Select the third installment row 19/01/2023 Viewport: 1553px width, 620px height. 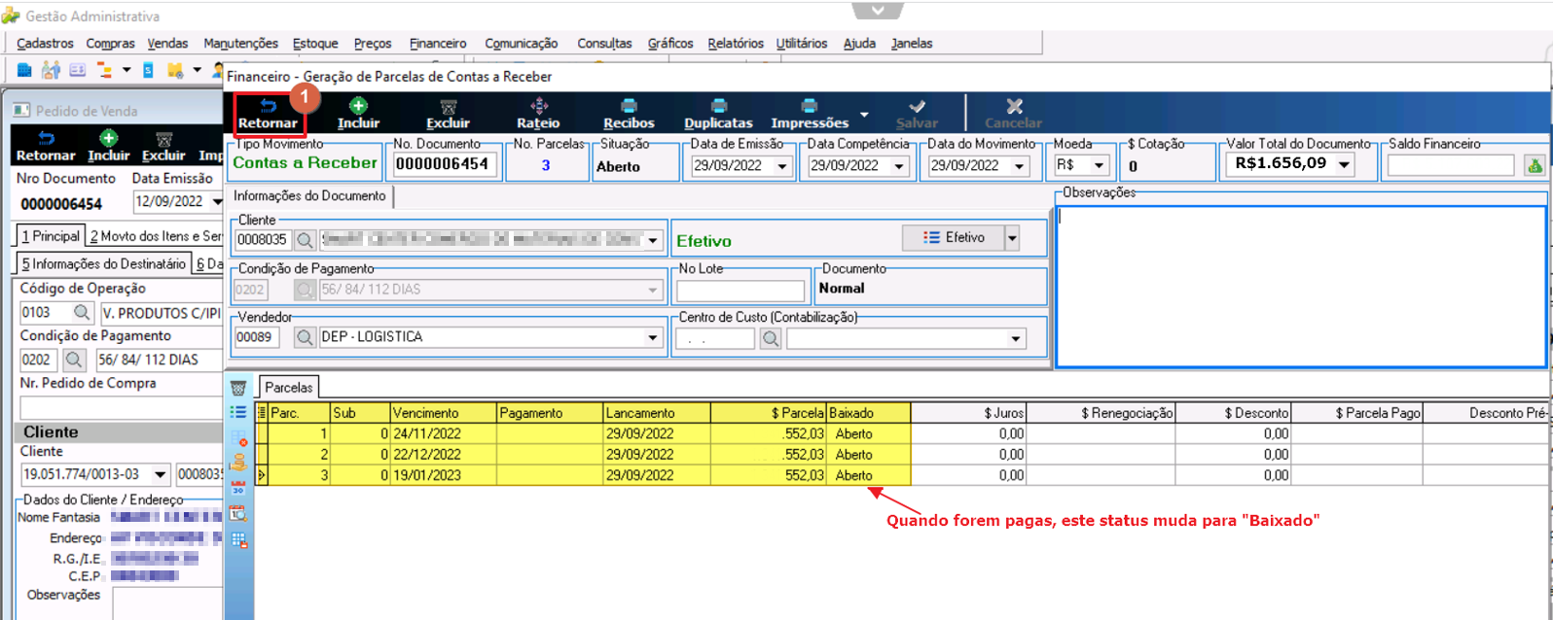(584, 475)
